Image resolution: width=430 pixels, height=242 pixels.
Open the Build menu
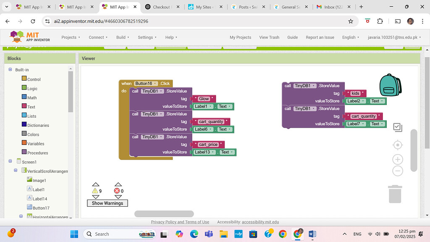point(123,37)
